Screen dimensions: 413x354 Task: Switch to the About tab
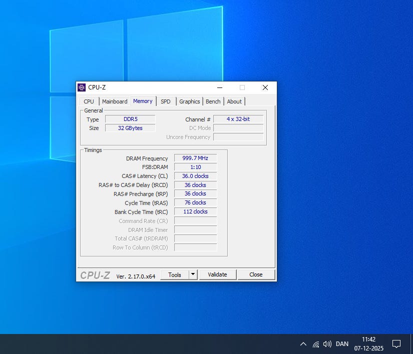click(234, 101)
